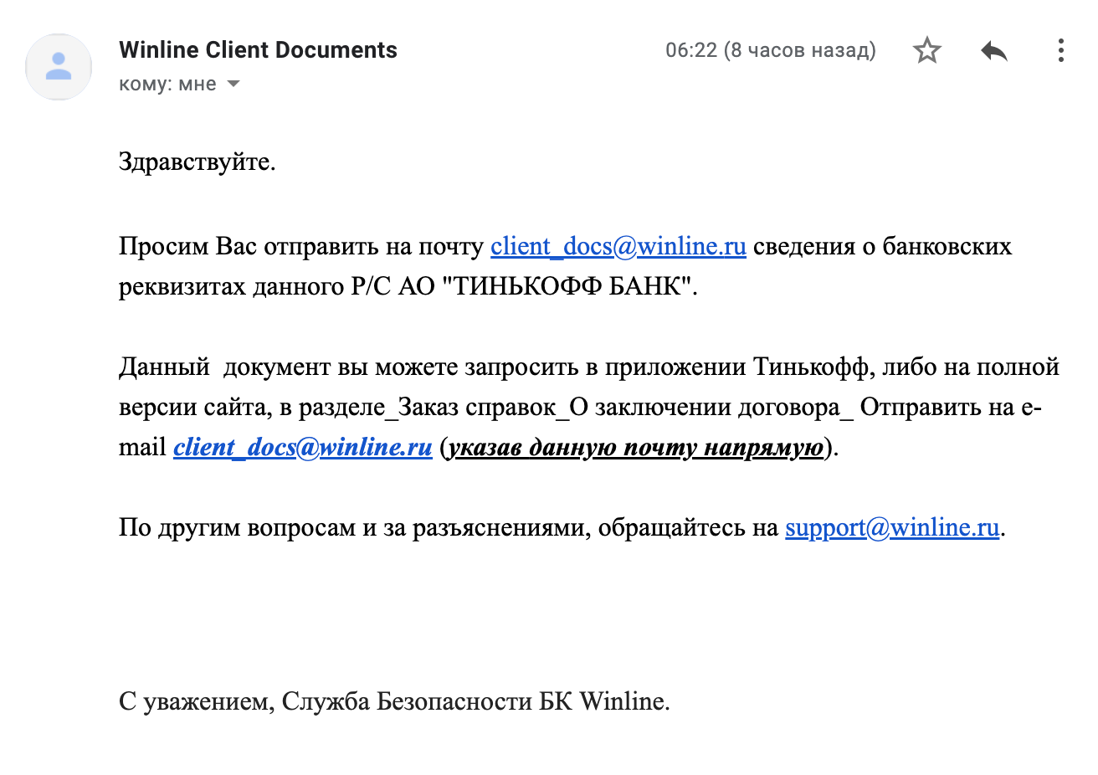
Task: Click the sender's avatar icon
Action: tap(59, 67)
